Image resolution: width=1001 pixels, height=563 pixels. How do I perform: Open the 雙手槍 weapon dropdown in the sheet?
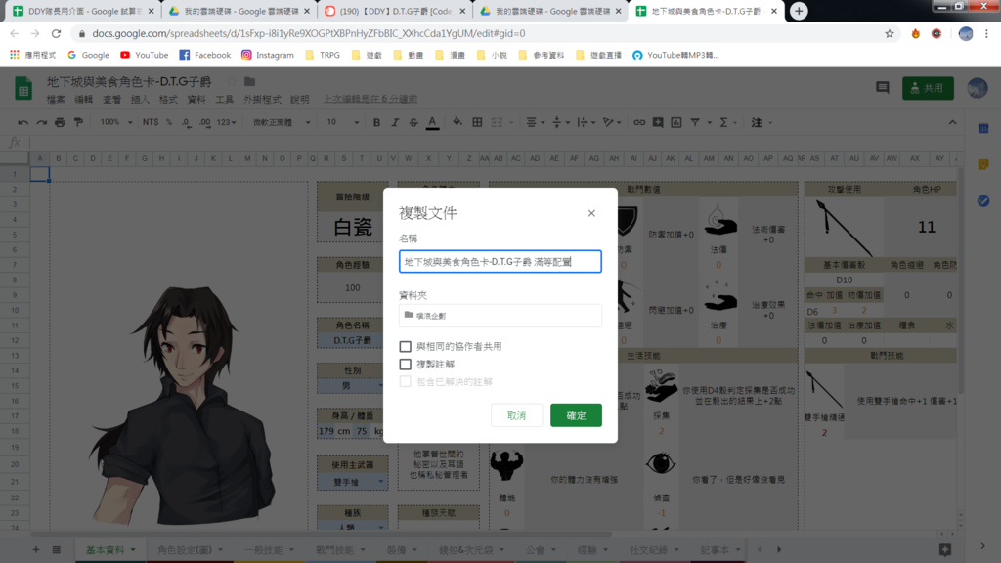point(381,482)
